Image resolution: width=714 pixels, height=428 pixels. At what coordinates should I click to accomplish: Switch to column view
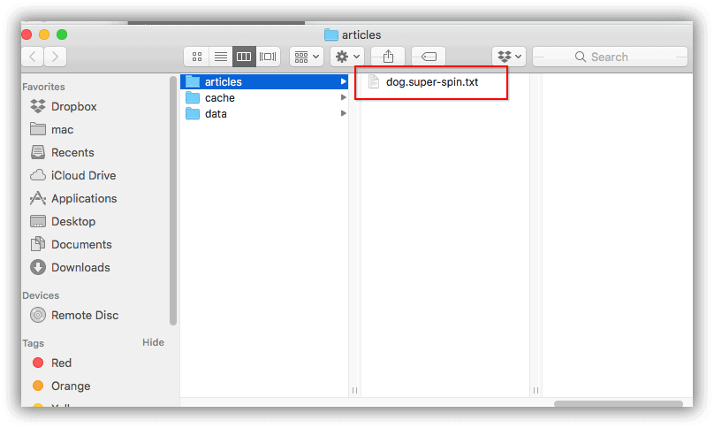tap(244, 57)
